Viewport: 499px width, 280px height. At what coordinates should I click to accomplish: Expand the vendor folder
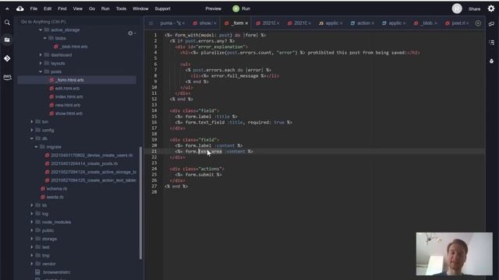[31, 264]
